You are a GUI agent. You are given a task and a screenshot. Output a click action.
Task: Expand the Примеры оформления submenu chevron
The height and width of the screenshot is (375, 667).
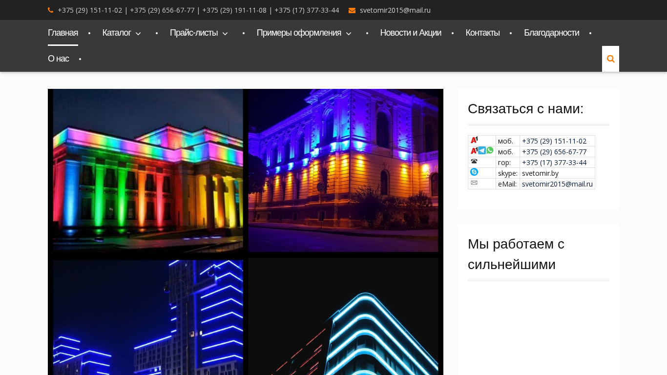pyautogui.click(x=349, y=33)
